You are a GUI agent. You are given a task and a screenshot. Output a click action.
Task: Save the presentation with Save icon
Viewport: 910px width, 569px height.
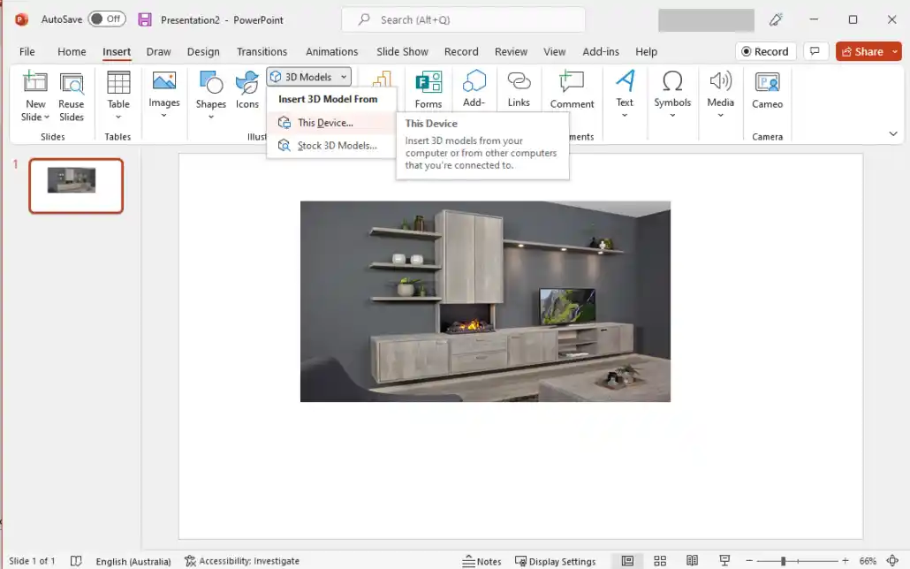pos(145,19)
